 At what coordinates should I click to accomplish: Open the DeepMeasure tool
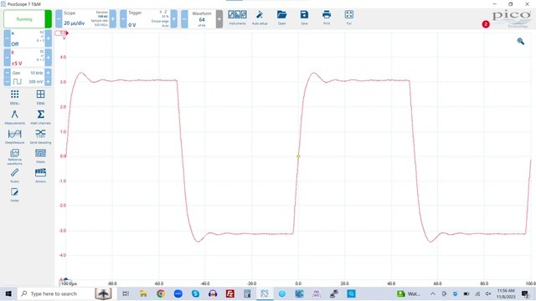15,136
